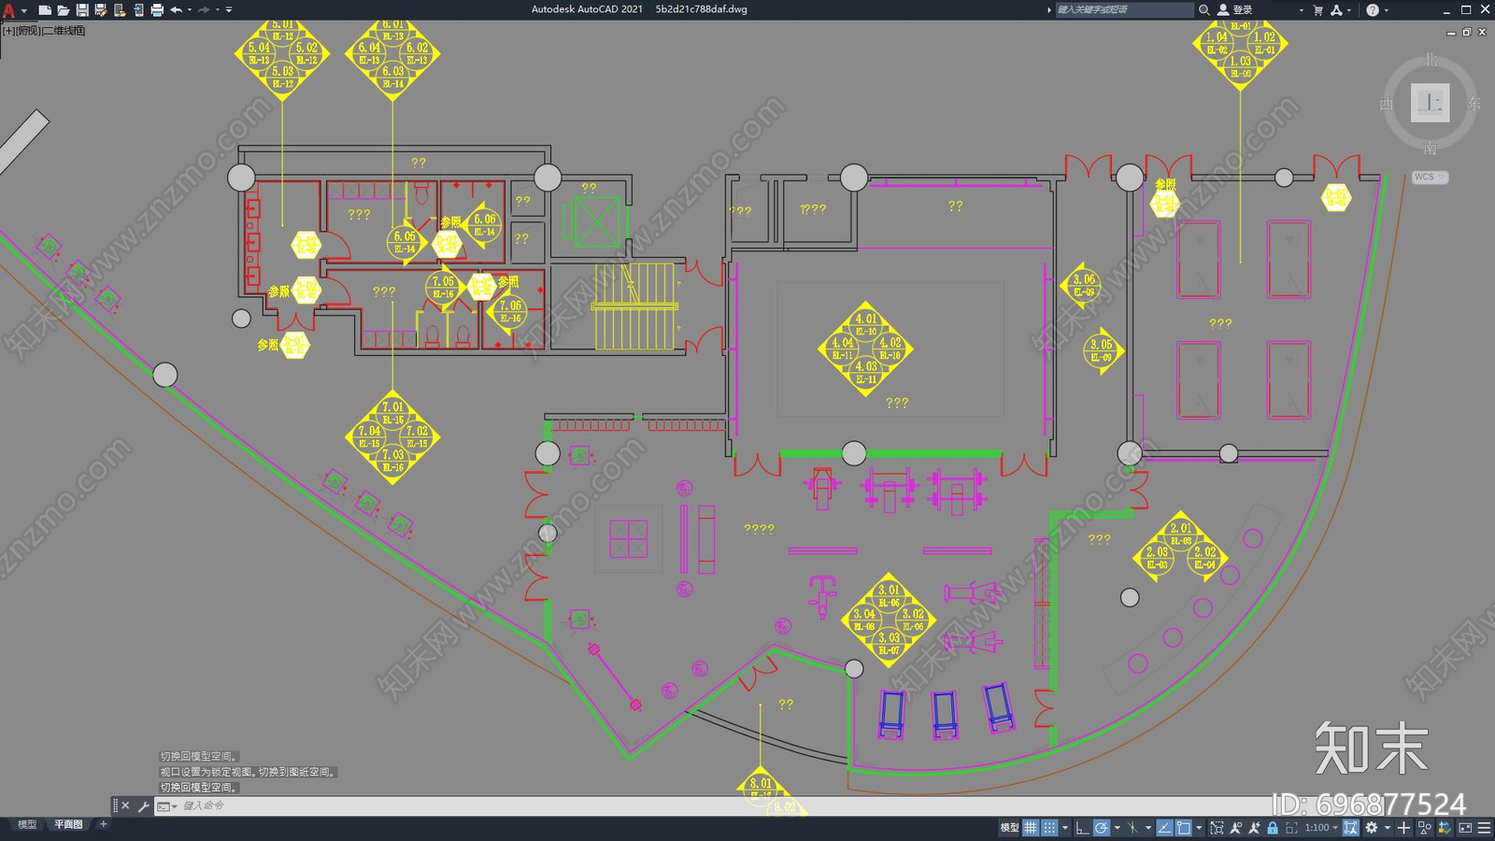Toggle auto-add annotation scales icon
The height and width of the screenshot is (841, 1495).
point(1254,828)
